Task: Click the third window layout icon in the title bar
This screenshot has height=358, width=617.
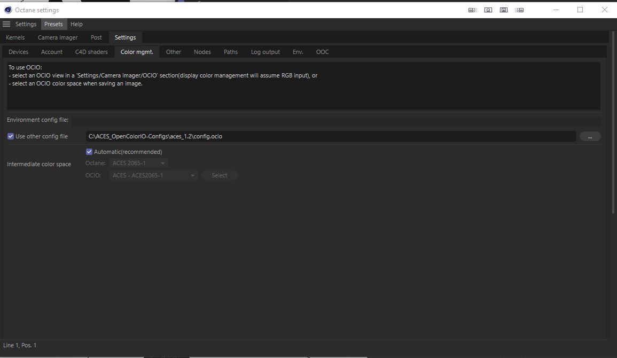Action: point(504,10)
